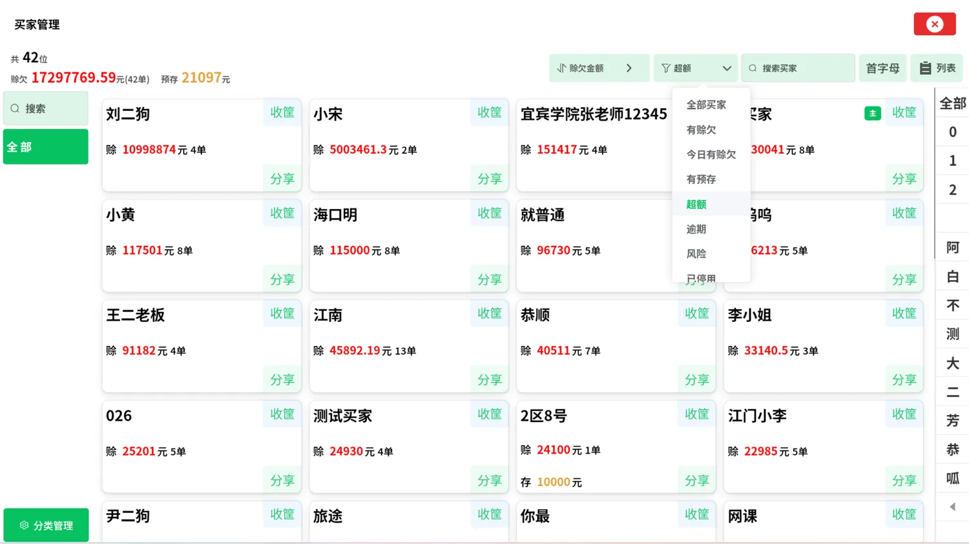Open the 江南 buyer card
This screenshot has height=544, width=969.
409,346
